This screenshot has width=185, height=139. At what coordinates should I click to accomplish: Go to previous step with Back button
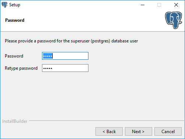coord(109,132)
